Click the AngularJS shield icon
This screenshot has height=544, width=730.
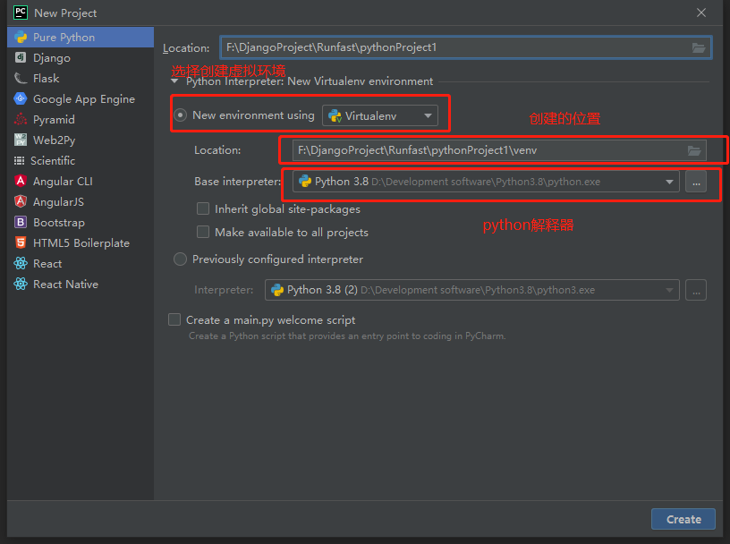coord(21,201)
